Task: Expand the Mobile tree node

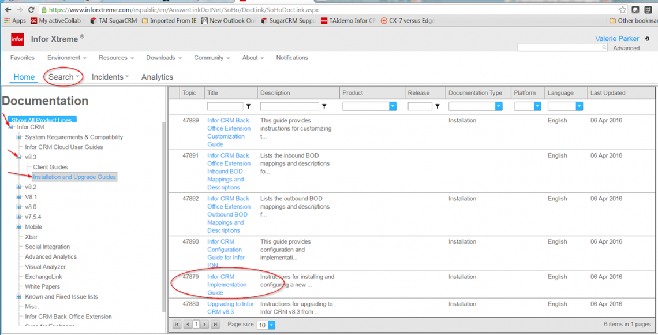Action: click(x=19, y=227)
